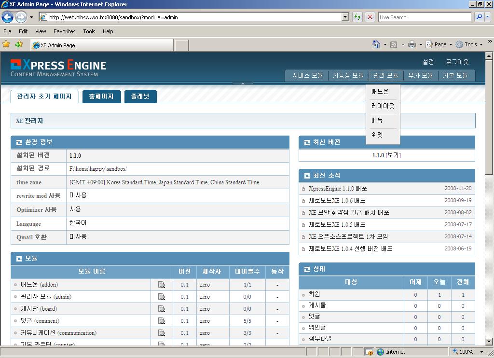
Task: Click the vertical scrollbar up arrow
Action: [489, 56]
